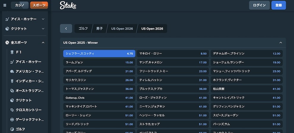This screenshot has height=133, width=294.
Task: Click the ice hockey icon under 全スポーツ
Action: click(12, 62)
